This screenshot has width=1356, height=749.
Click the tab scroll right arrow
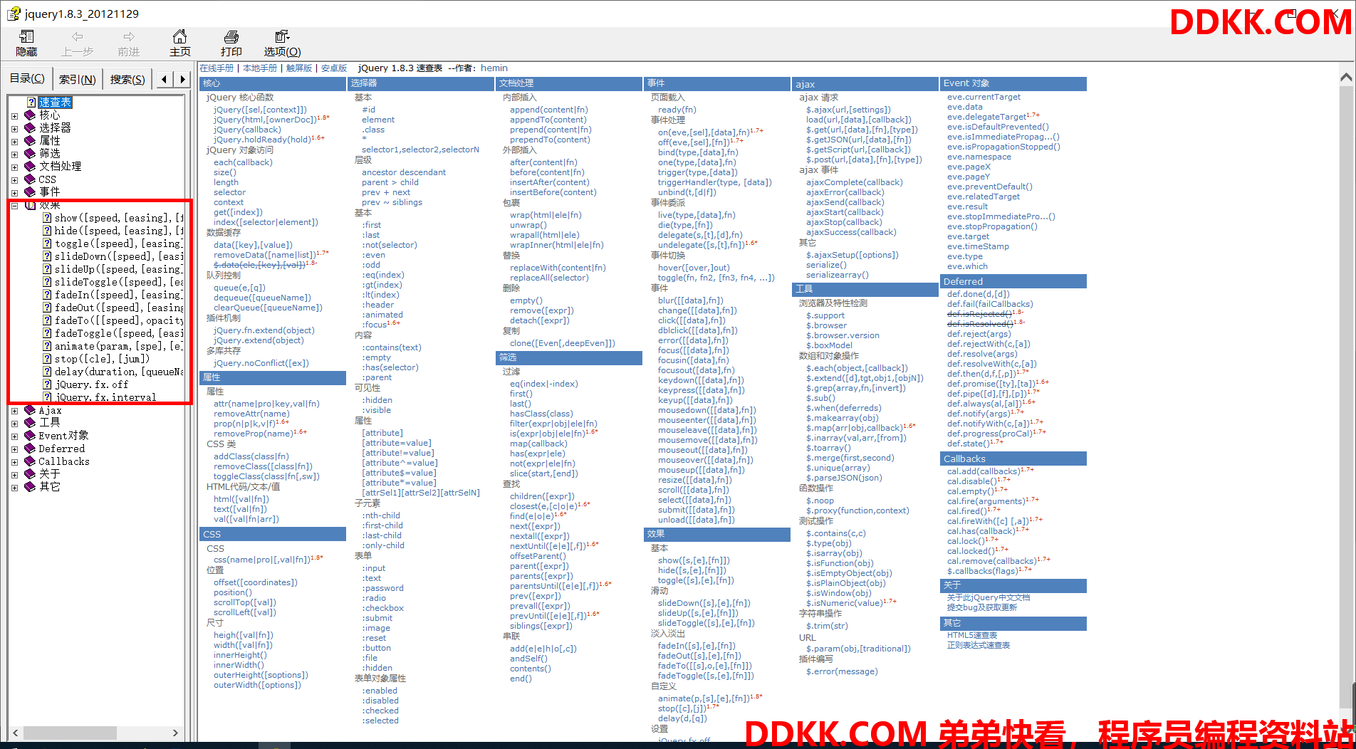coord(183,79)
